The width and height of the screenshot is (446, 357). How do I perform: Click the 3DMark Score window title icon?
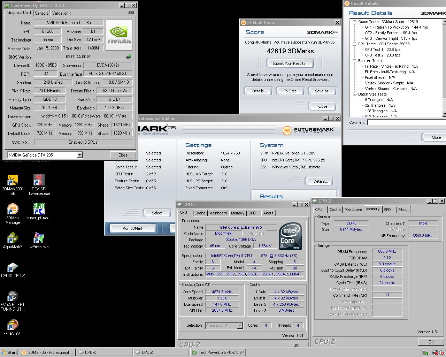[243, 23]
